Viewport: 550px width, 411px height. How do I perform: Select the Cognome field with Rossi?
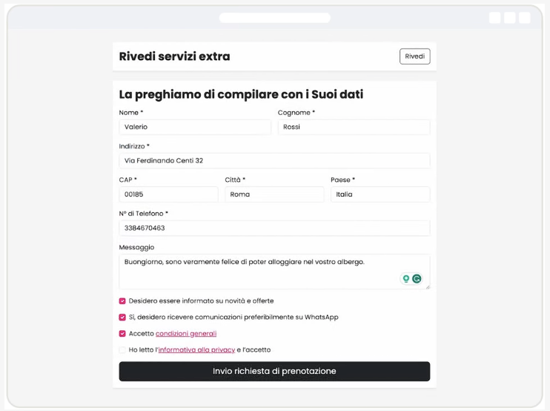(x=354, y=127)
